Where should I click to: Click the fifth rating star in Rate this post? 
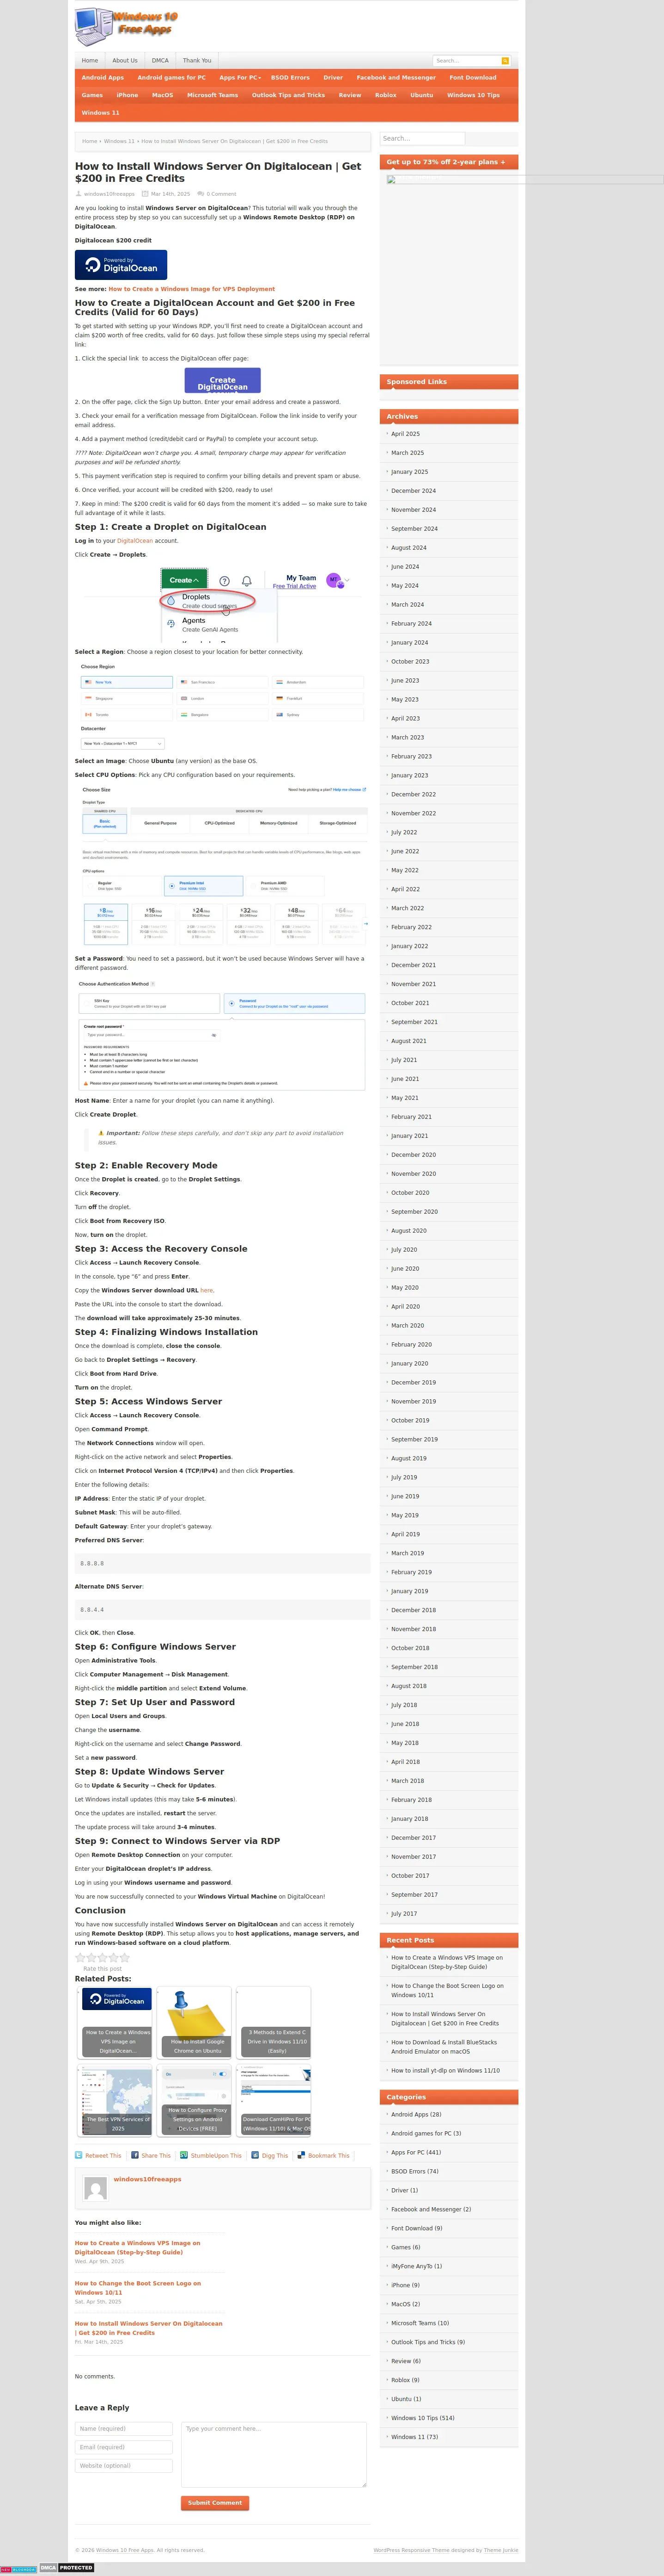[125, 1958]
